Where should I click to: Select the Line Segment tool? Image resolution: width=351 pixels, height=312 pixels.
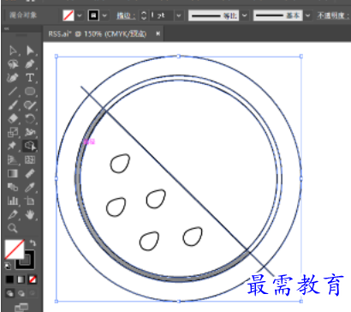tap(13, 92)
